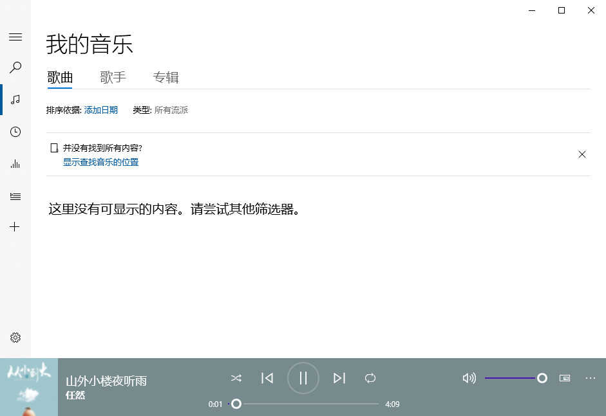
Task: Open the settings gear icon
Action: tap(15, 338)
